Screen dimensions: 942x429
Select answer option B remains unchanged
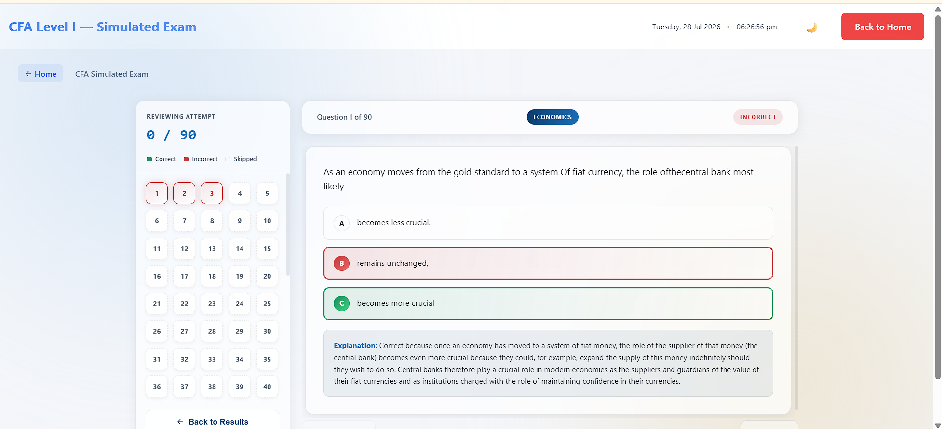[548, 263]
